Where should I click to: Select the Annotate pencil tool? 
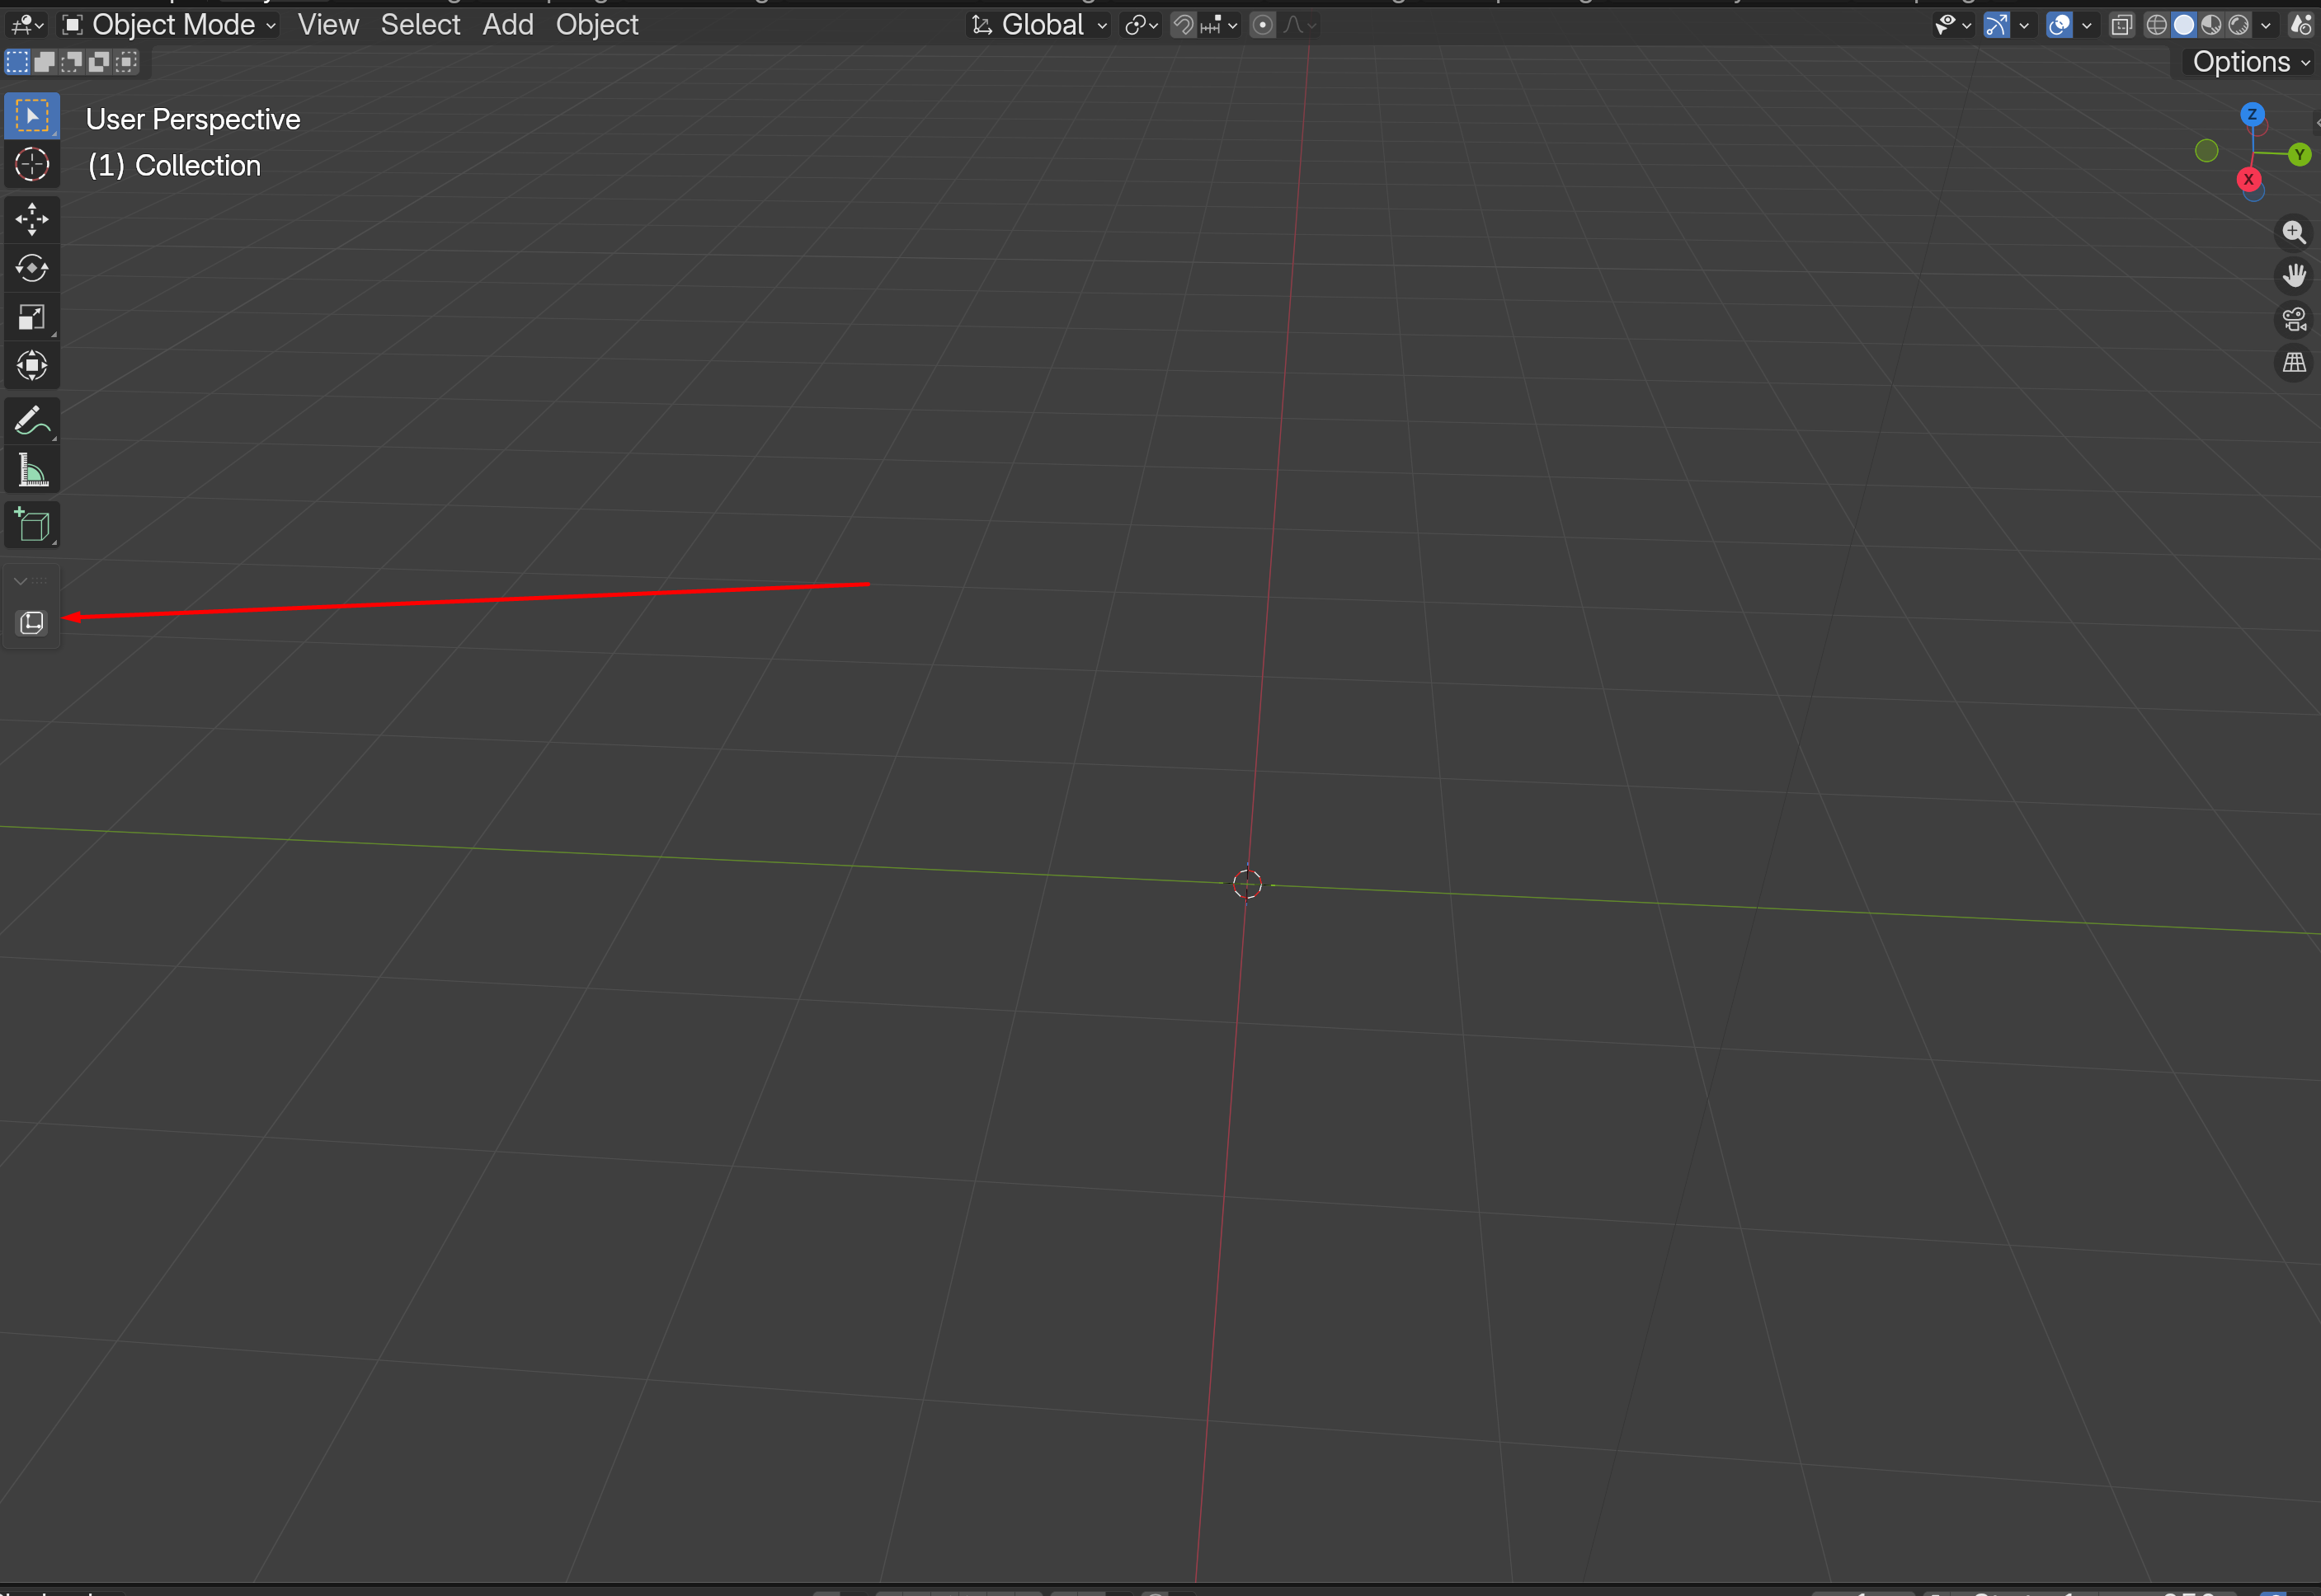pyautogui.click(x=32, y=421)
